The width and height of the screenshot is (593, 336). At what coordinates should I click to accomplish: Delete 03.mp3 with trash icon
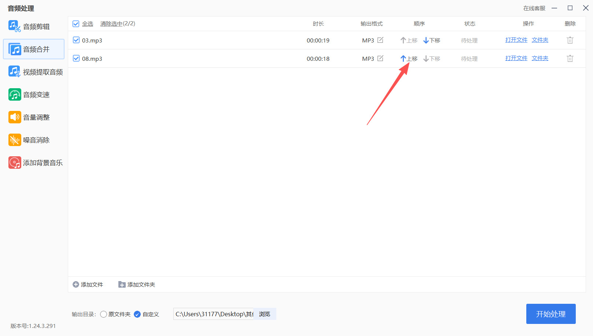click(x=570, y=40)
